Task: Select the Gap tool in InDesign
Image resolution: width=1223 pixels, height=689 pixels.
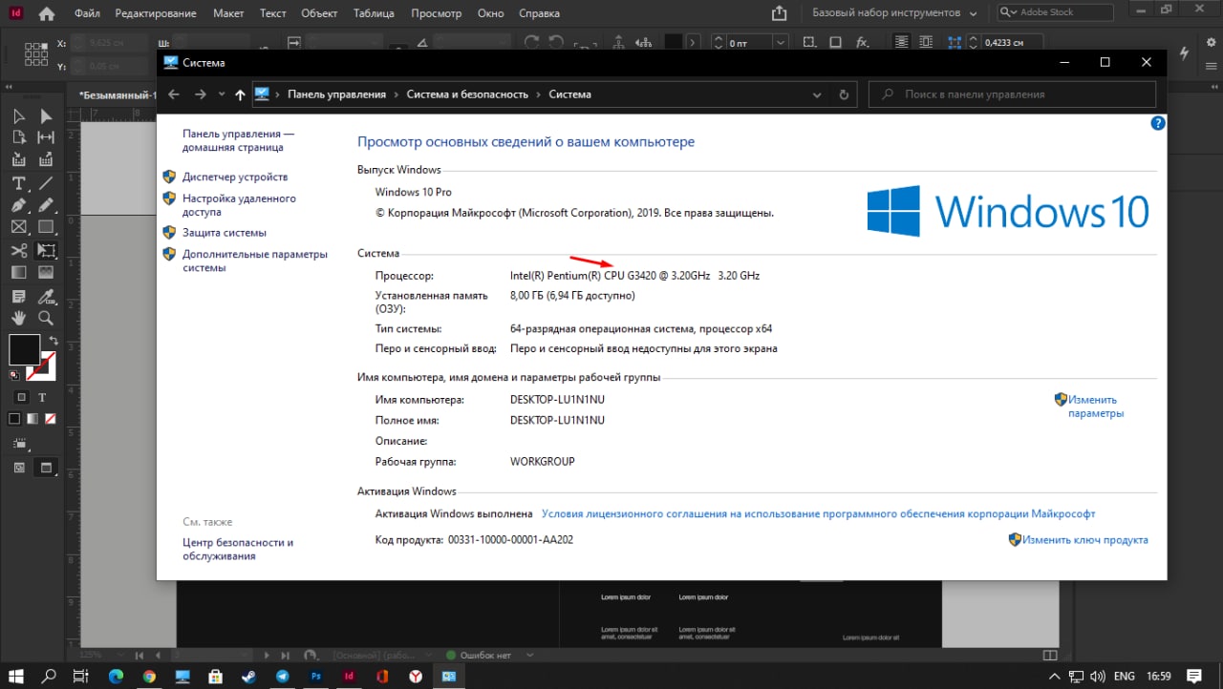Action: click(46, 138)
